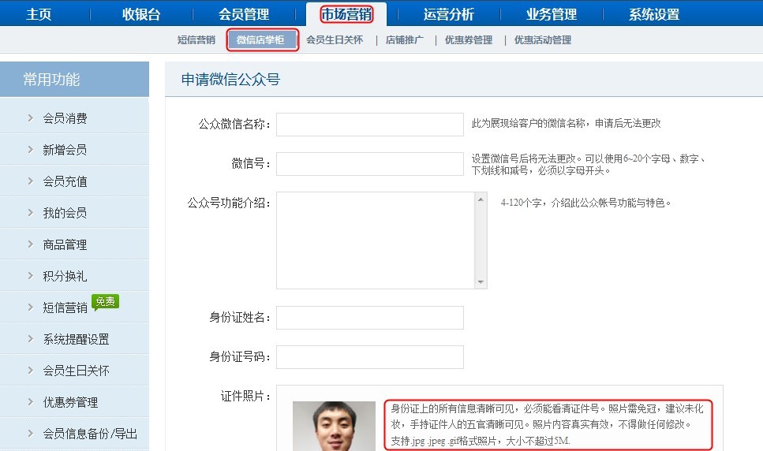763x451 pixels.
Task: Click the chevron arrow beside 会员消费
Action: 30,118
